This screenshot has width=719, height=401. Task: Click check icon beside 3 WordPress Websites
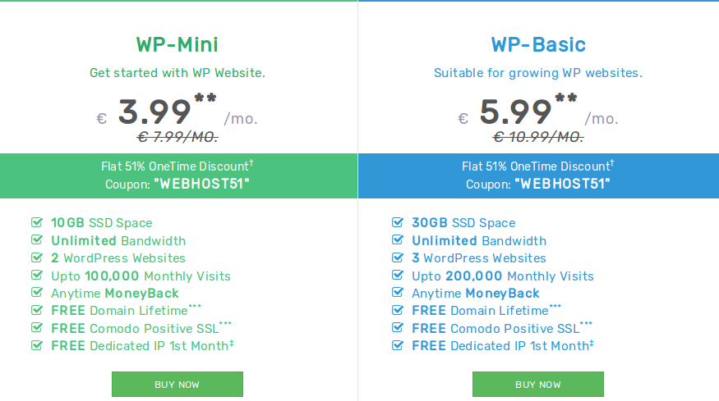[x=398, y=257]
